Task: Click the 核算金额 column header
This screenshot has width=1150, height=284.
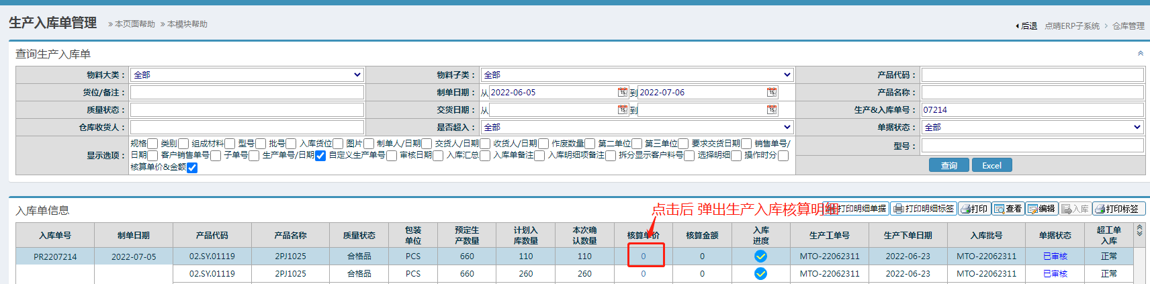Action: [x=702, y=235]
